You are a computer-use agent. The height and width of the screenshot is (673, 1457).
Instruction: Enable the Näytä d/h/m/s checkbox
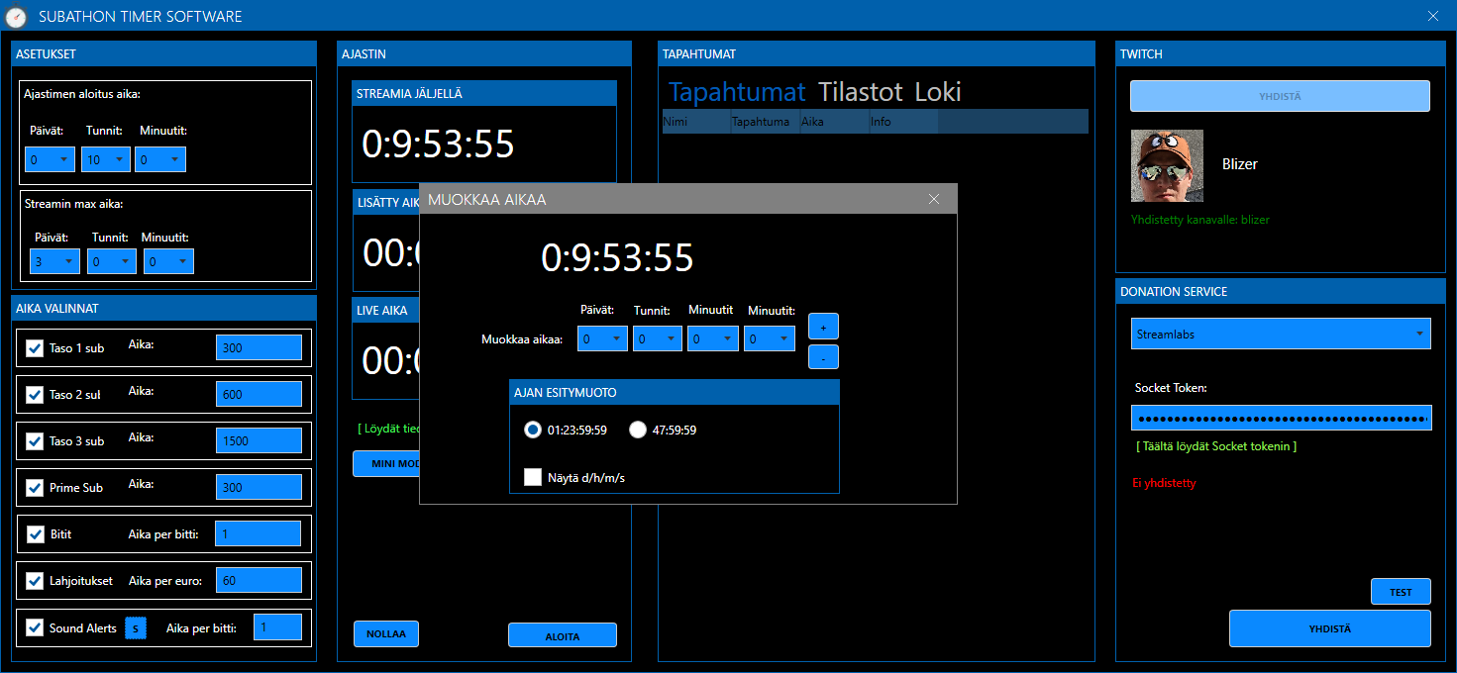[533, 478]
